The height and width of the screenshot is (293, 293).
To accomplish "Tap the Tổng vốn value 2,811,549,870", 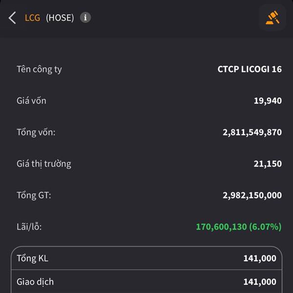I will pos(252,132).
